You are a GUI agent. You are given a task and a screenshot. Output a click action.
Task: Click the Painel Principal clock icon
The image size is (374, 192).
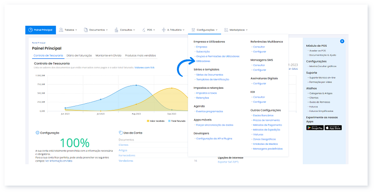click(x=30, y=30)
